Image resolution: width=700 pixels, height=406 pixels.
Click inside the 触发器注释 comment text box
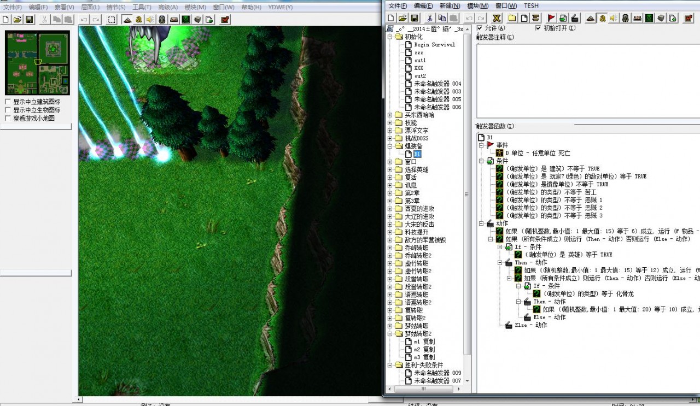tap(588, 80)
